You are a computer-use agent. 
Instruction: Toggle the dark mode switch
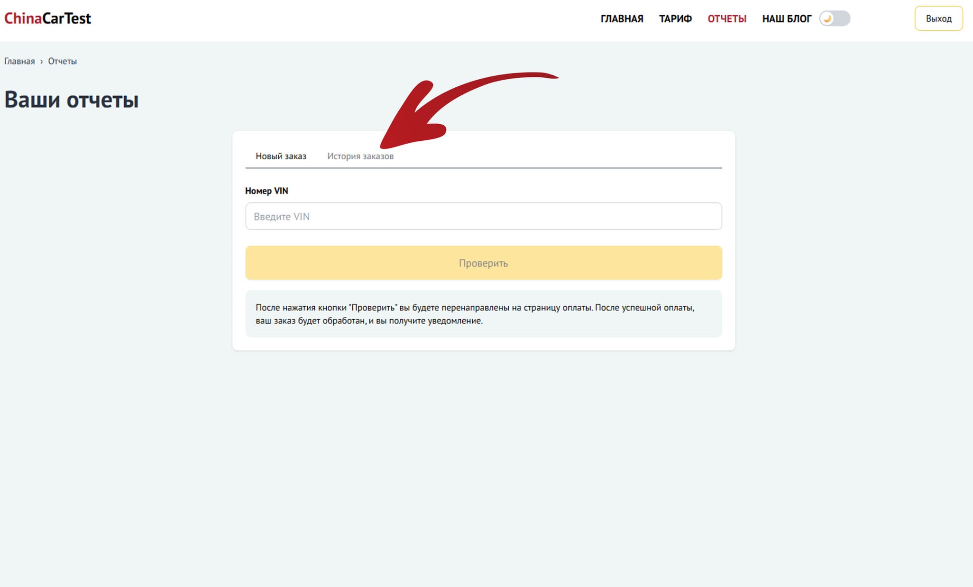[x=835, y=18]
